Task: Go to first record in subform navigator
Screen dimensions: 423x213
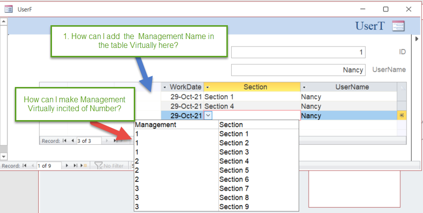Action: click(x=64, y=140)
